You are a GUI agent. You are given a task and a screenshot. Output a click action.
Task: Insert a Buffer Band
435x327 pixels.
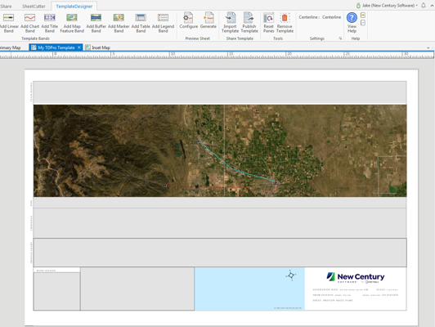pyautogui.click(x=96, y=23)
